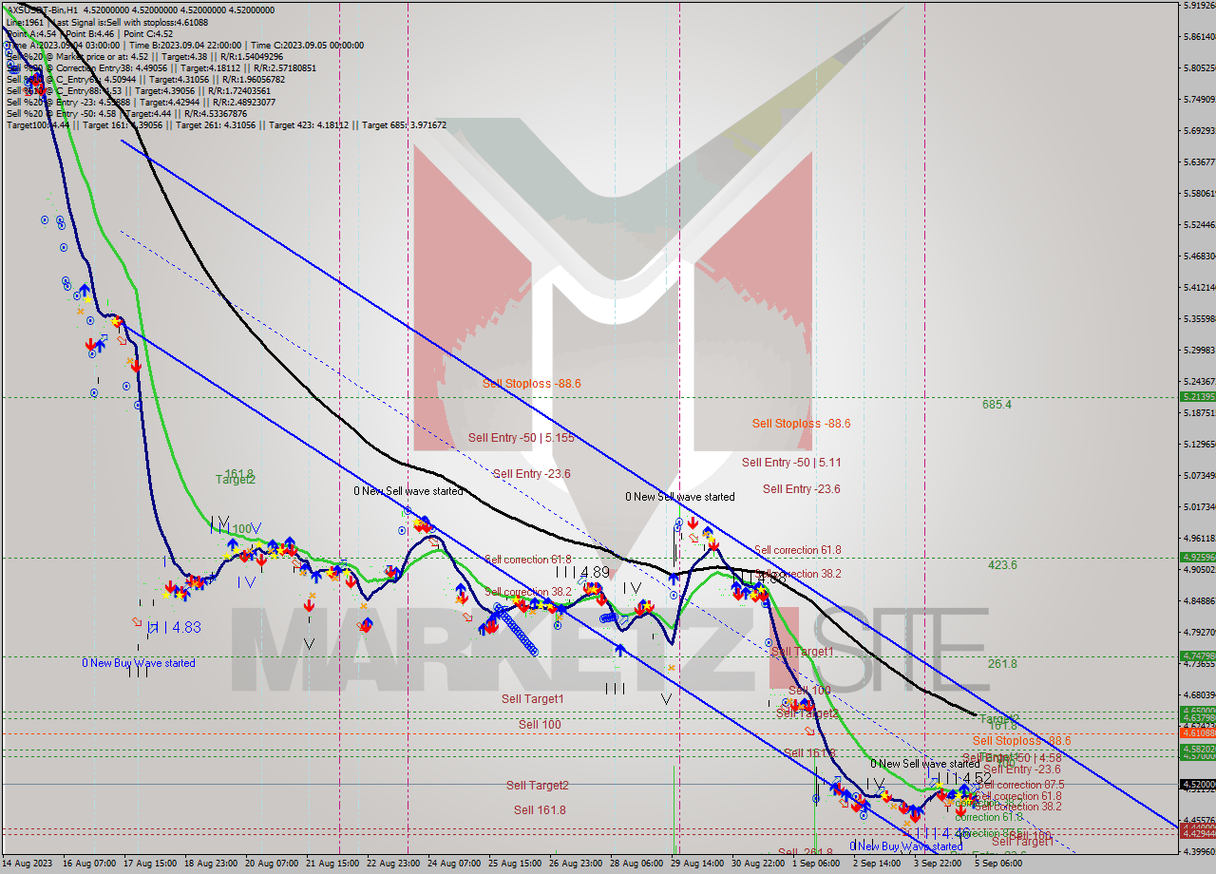Click the black 4.52000 current price tag

pos(1197,785)
